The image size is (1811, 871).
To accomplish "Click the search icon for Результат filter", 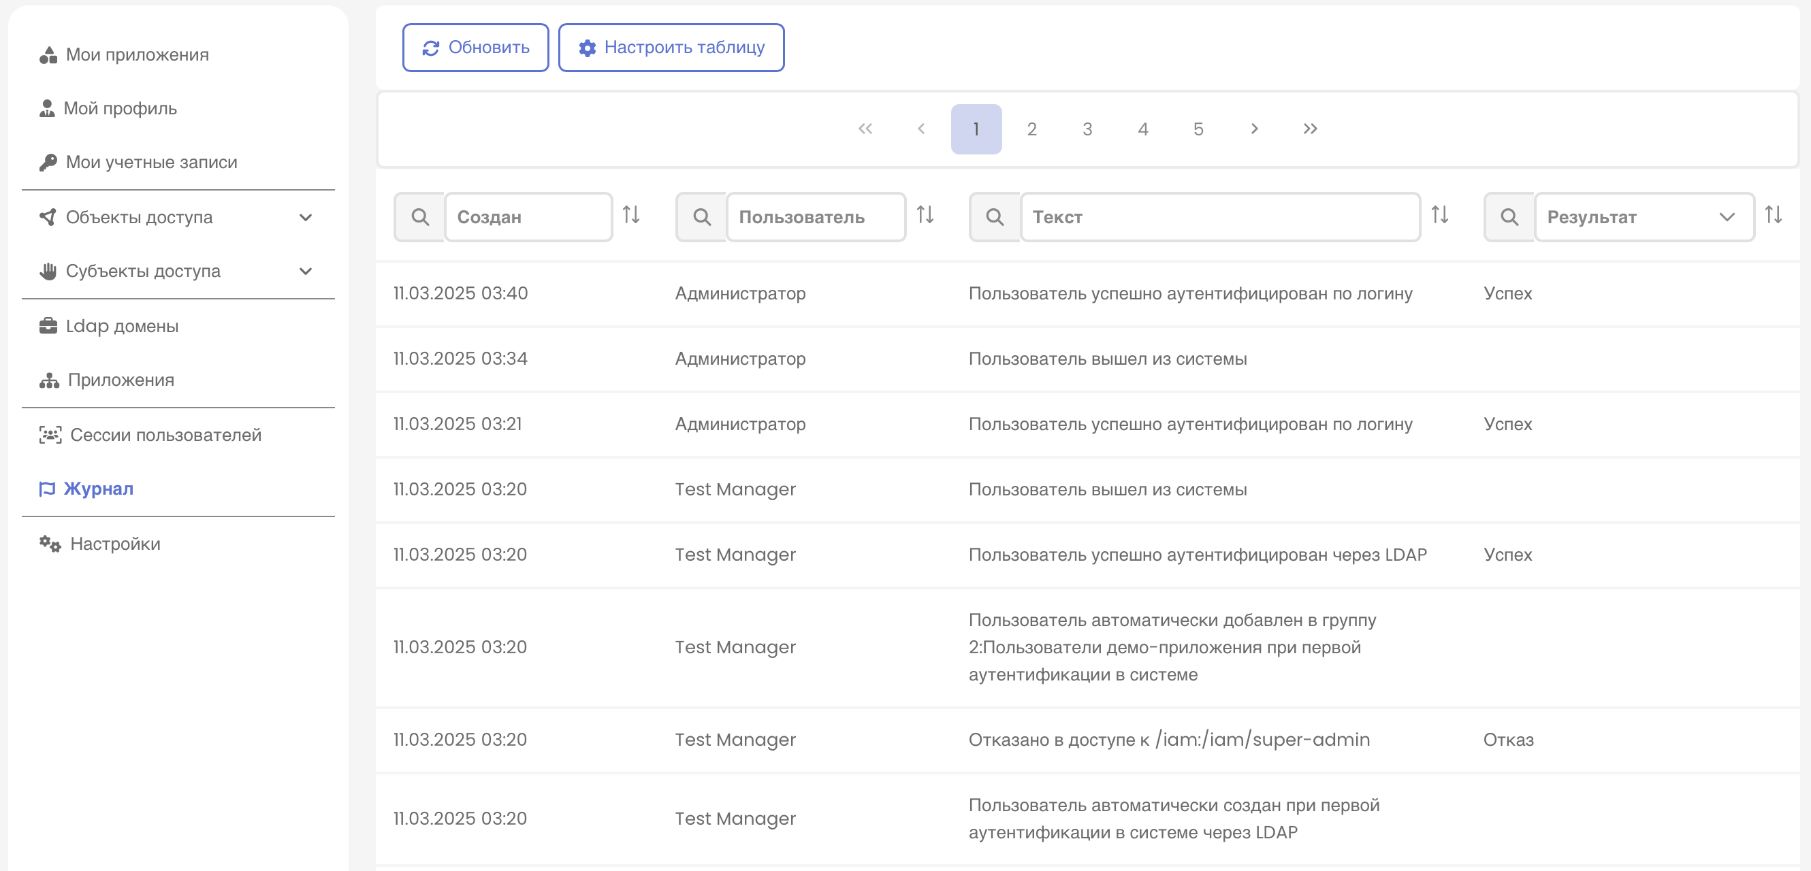I will pyautogui.click(x=1509, y=217).
